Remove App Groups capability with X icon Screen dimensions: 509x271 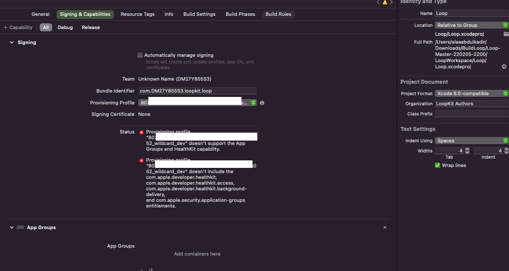tap(385, 227)
